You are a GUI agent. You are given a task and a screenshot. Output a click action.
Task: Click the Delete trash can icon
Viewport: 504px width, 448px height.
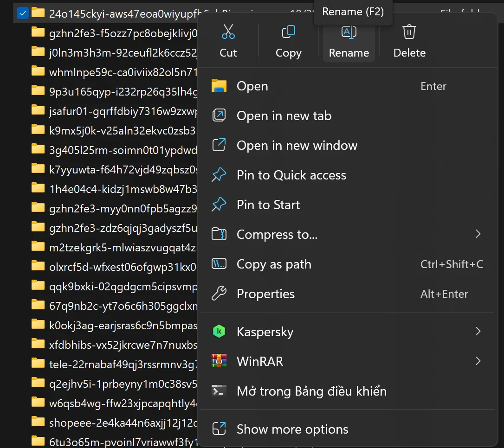409,32
